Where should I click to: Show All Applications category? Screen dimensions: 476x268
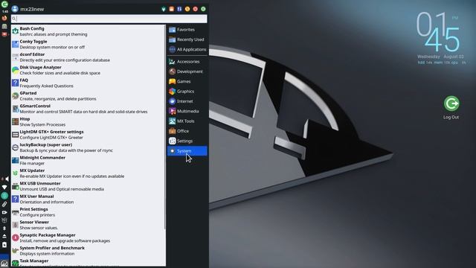point(187,49)
